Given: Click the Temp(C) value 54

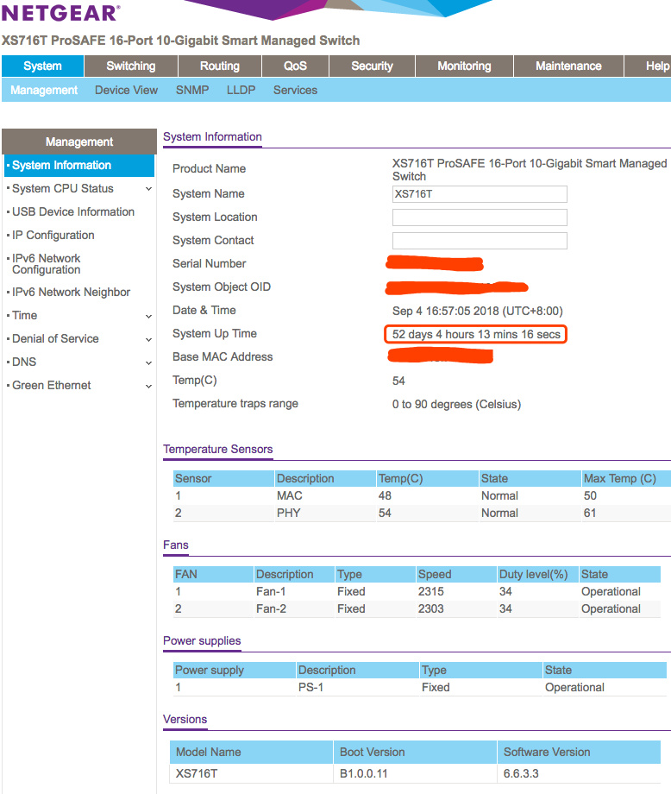Looking at the screenshot, I should pos(398,381).
